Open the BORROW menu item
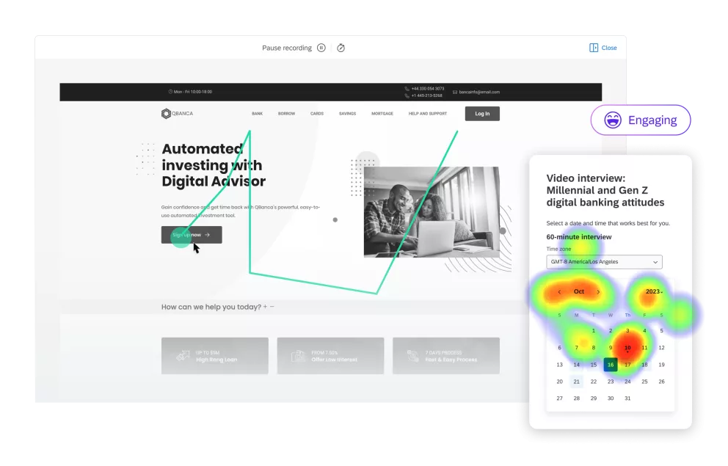The image size is (728, 466). (286, 114)
